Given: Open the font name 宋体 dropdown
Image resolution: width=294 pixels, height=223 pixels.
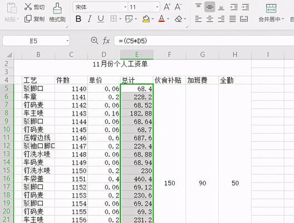Looking at the screenshot, I should 125,7.
